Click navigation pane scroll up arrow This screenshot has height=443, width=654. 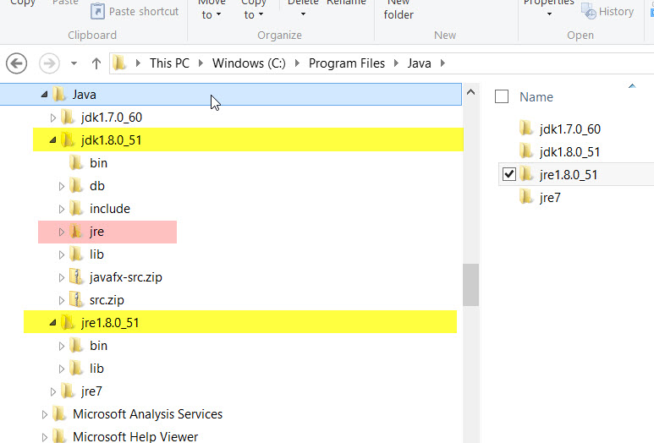tap(471, 92)
